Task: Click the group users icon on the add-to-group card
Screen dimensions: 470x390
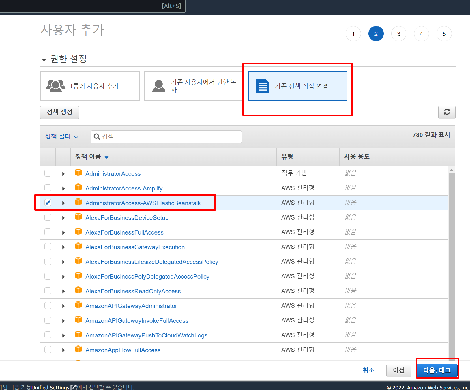Action: pyautogui.click(x=56, y=86)
